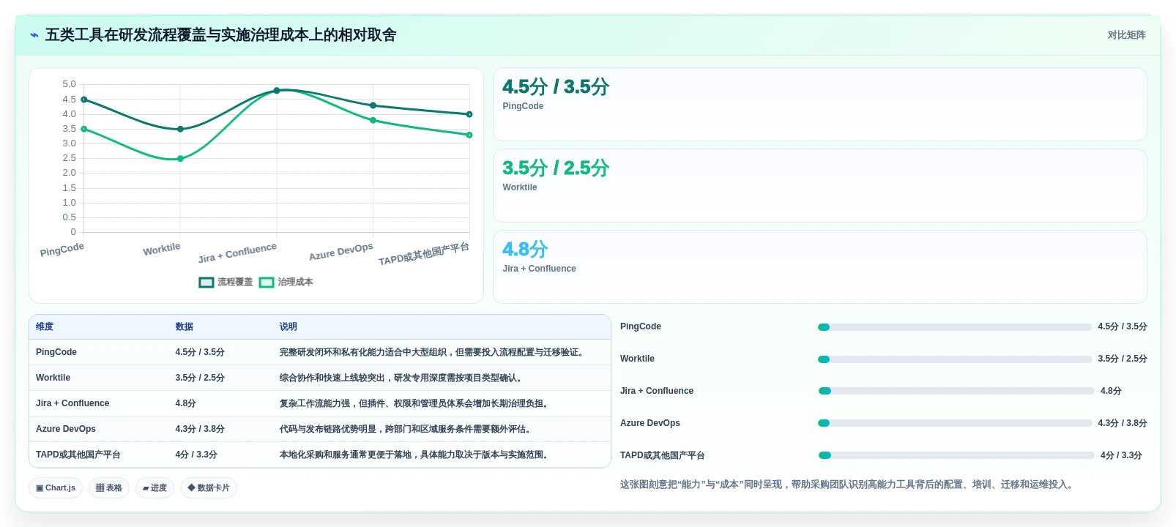
Task: Select the Azure DevOps table row
Action: tap(320, 429)
